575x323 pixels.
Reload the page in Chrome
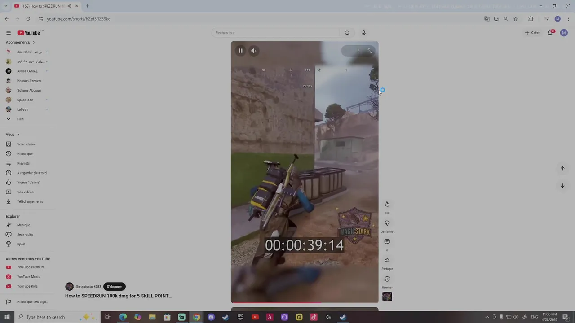coord(28,19)
